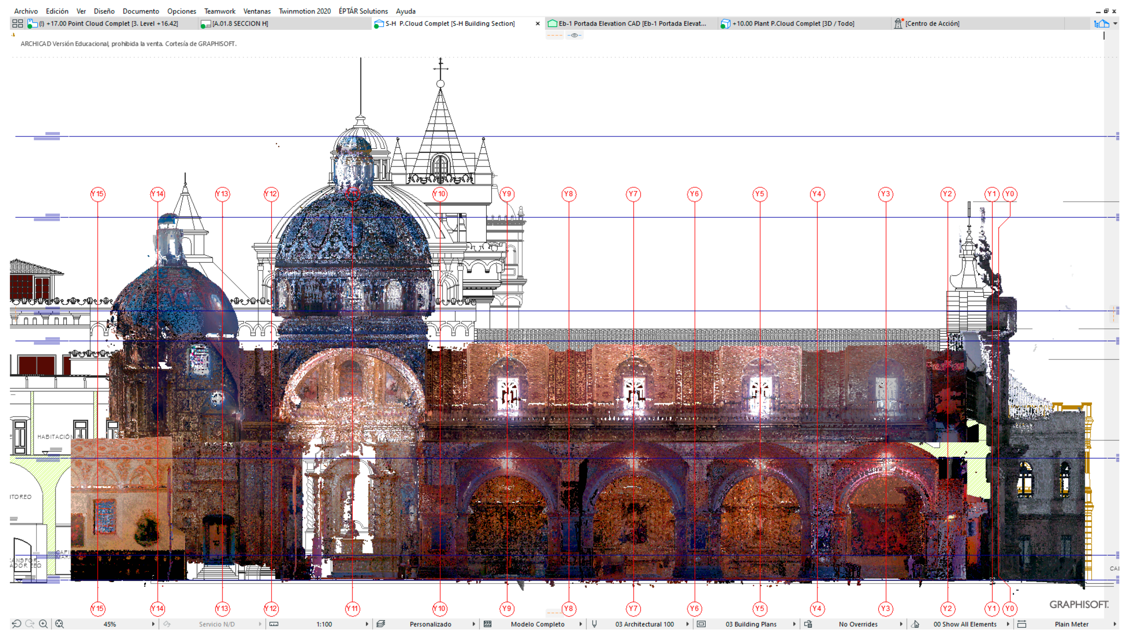Viewport: 1125px width, 637px height.
Task: Click the pen set icon
Action: (594, 624)
